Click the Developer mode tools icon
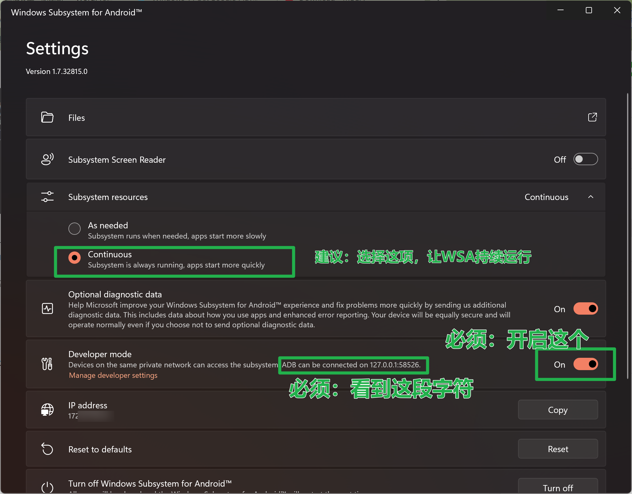Screen dimensions: 632x494 point(47,364)
